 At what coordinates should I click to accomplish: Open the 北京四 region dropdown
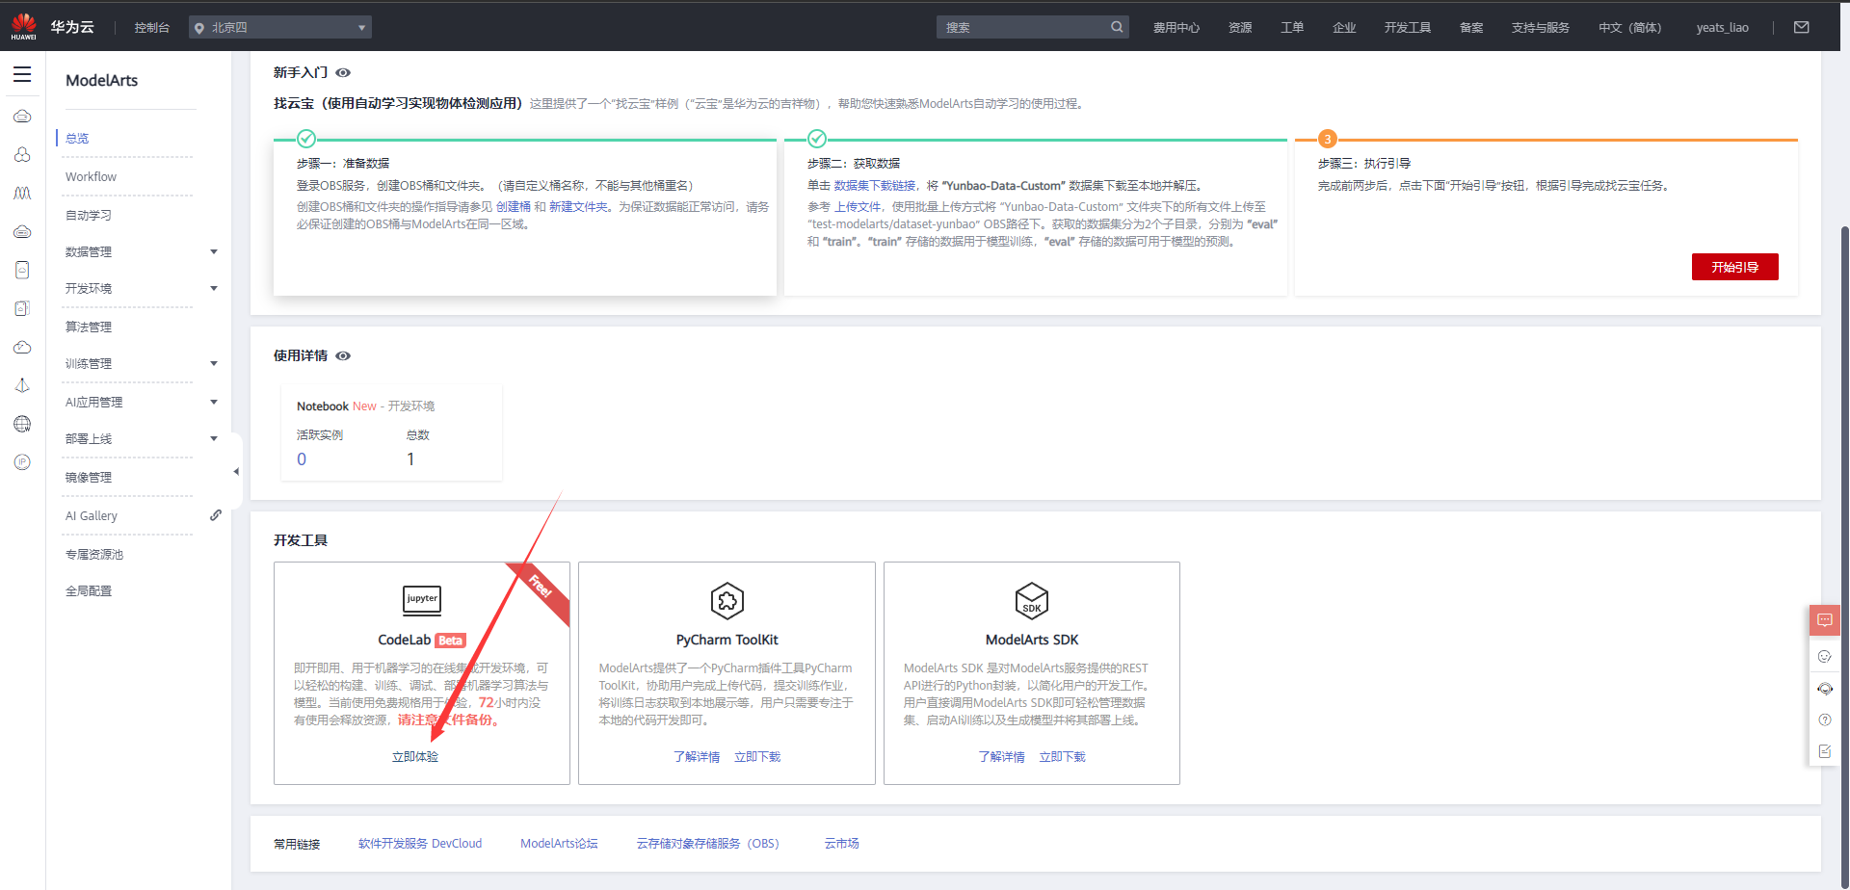click(x=280, y=27)
